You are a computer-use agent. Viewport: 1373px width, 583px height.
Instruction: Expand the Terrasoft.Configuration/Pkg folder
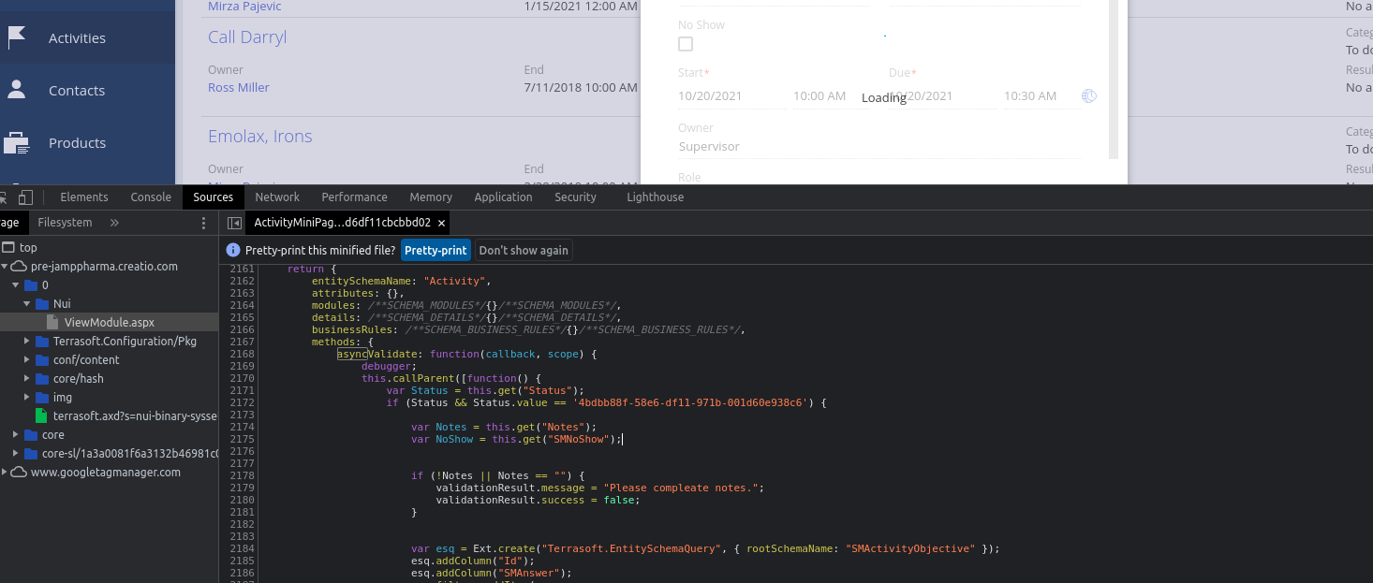point(27,341)
